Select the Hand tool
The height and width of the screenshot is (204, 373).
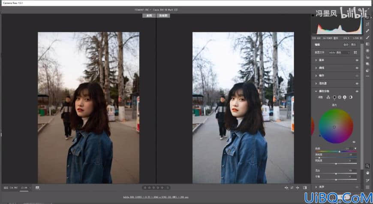[367, 173]
